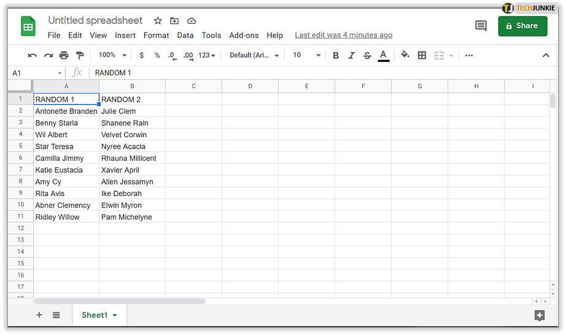Open the Explore icon at bottom right
This screenshot has width=566, height=335.
click(x=540, y=315)
